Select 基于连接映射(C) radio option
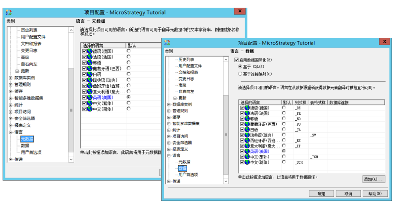 (240, 74)
